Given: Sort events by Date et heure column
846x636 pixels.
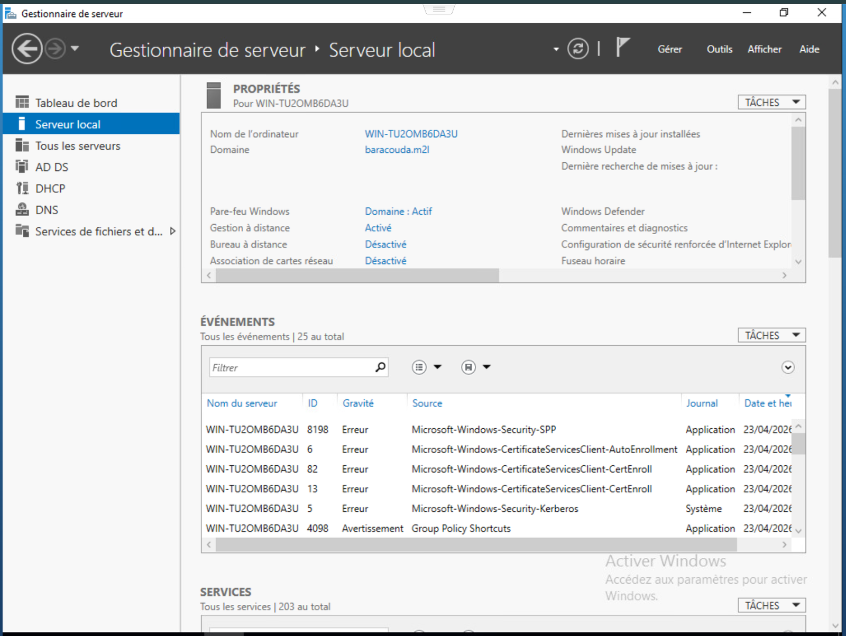Looking at the screenshot, I should (768, 403).
